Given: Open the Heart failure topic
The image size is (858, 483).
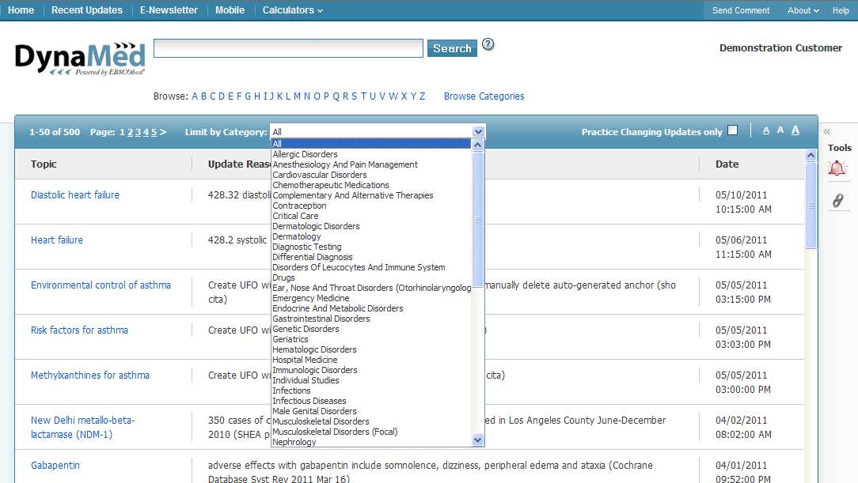Looking at the screenshot, I should [x=57, y=240].
